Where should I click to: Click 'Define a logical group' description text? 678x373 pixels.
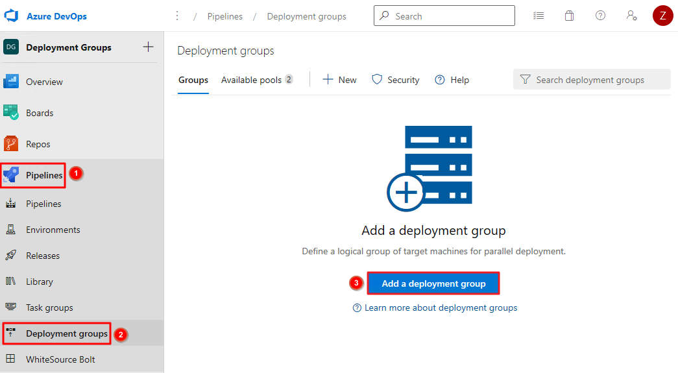(433, 251)
